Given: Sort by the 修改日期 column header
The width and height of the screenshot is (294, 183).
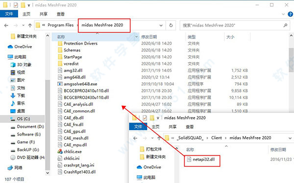Looking at the screenshot, I should pyautogui.click(x=149, y=37).
